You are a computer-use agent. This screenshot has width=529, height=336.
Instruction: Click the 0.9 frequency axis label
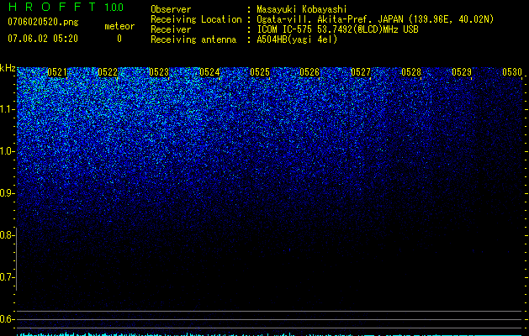[x=7, y=193]
